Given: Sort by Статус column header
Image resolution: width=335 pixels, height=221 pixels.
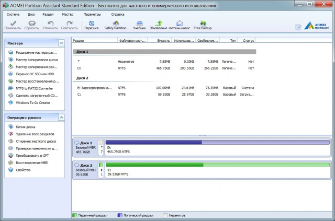Looking at the screenshot, I should (x=247, y=40).
